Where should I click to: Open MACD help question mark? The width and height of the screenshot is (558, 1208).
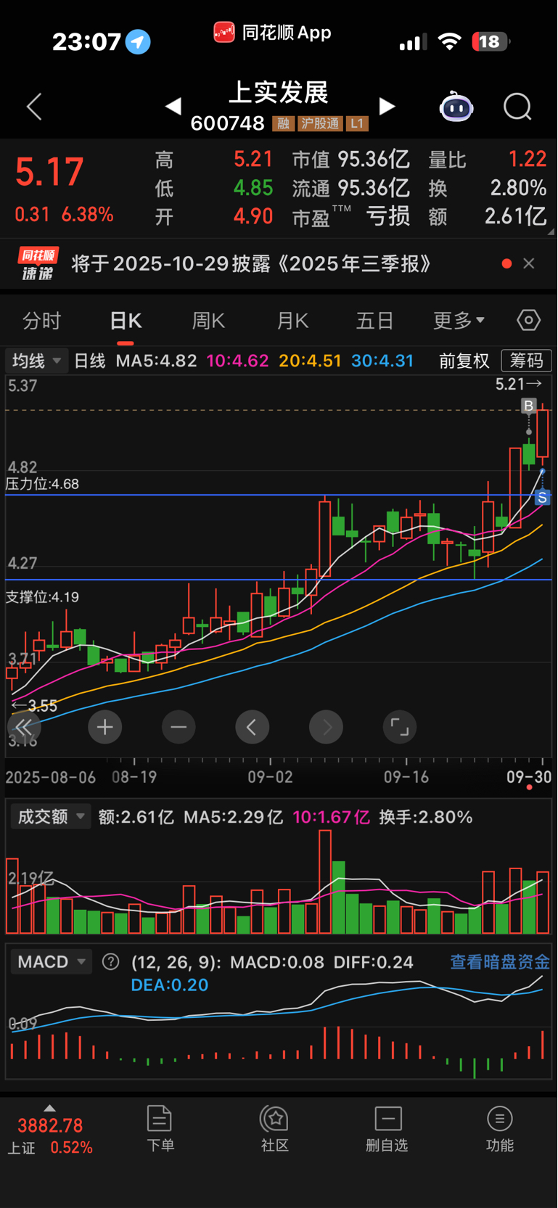[110, 962]
